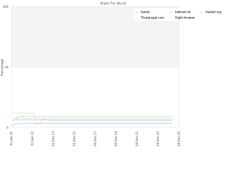Click the 28.Dec.25 date label
The width and height of the screenshot is (227, 170).
coord(179,139)
